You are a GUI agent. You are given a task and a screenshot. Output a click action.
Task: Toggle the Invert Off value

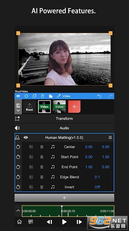click(97, 187)
